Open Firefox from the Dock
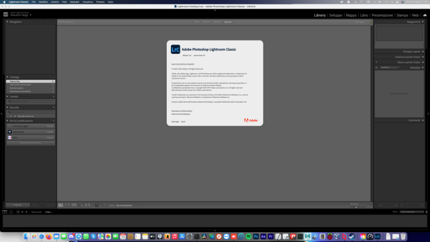Screen dimensions: 430x242 pos(49,237)
